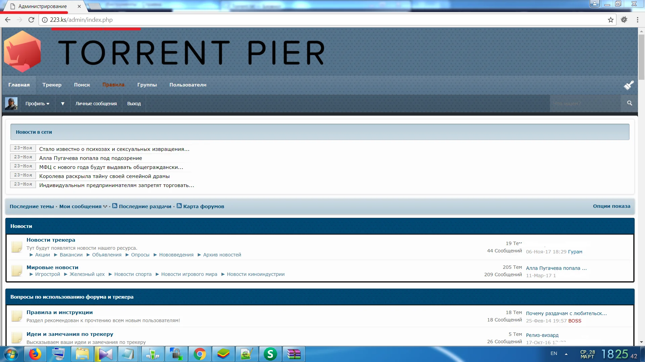Open the Chrome three-dot menu
The image size is (645, 362).
click(637, 20)
